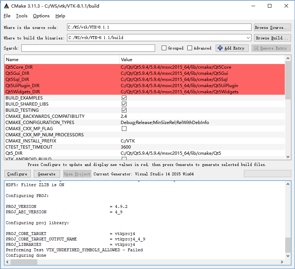Viewport: 295px width, 269px height.
Task: Select the Qt5Core_DIR entry row
Action: [x=62, y=67]
